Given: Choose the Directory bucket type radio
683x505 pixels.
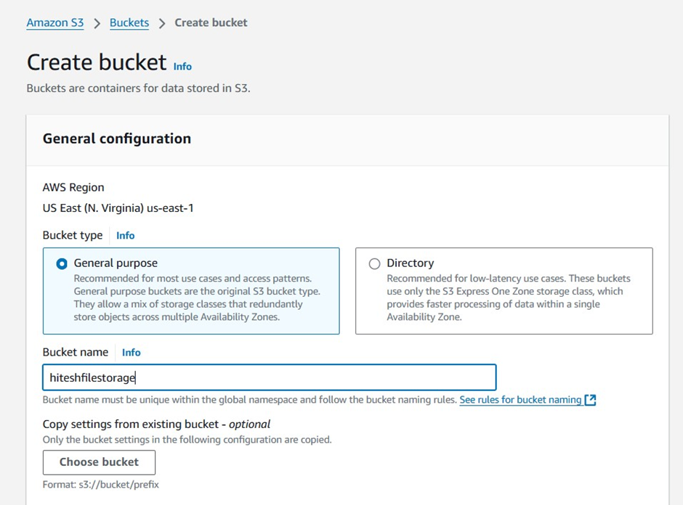Looking at the screenshot, I should coord(374,263).
